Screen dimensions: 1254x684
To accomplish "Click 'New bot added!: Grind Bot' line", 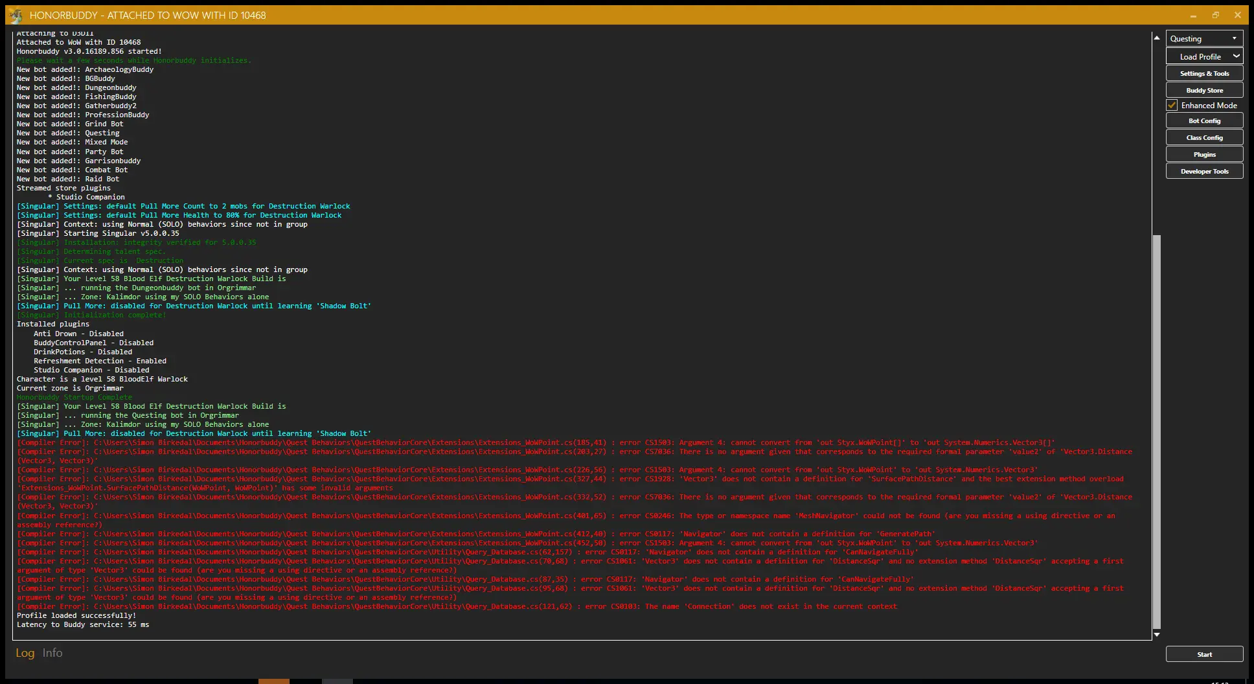I will coord(70,124).
